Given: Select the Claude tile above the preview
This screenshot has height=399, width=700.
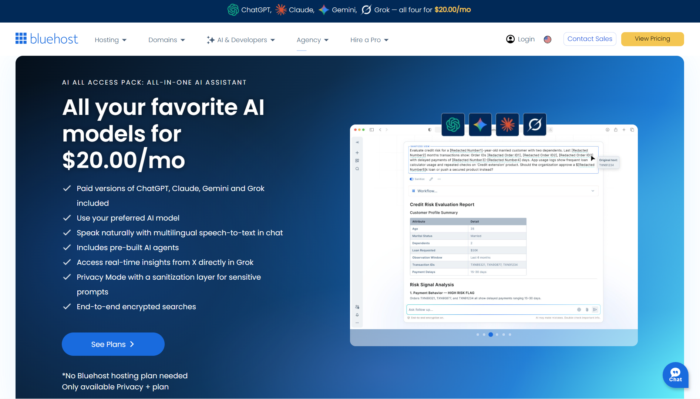Looking at the screenshot, I should [x=507, y=125].
